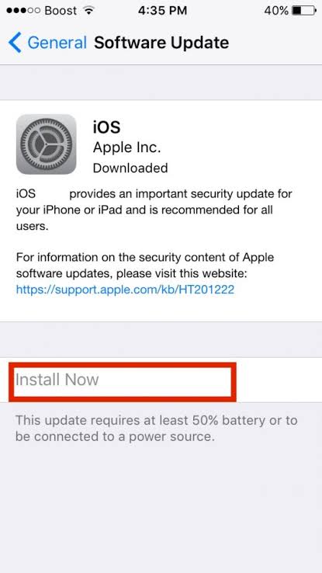Tap the Software Update title
This screenshot has height=573, width=322.
click(161, 43)
